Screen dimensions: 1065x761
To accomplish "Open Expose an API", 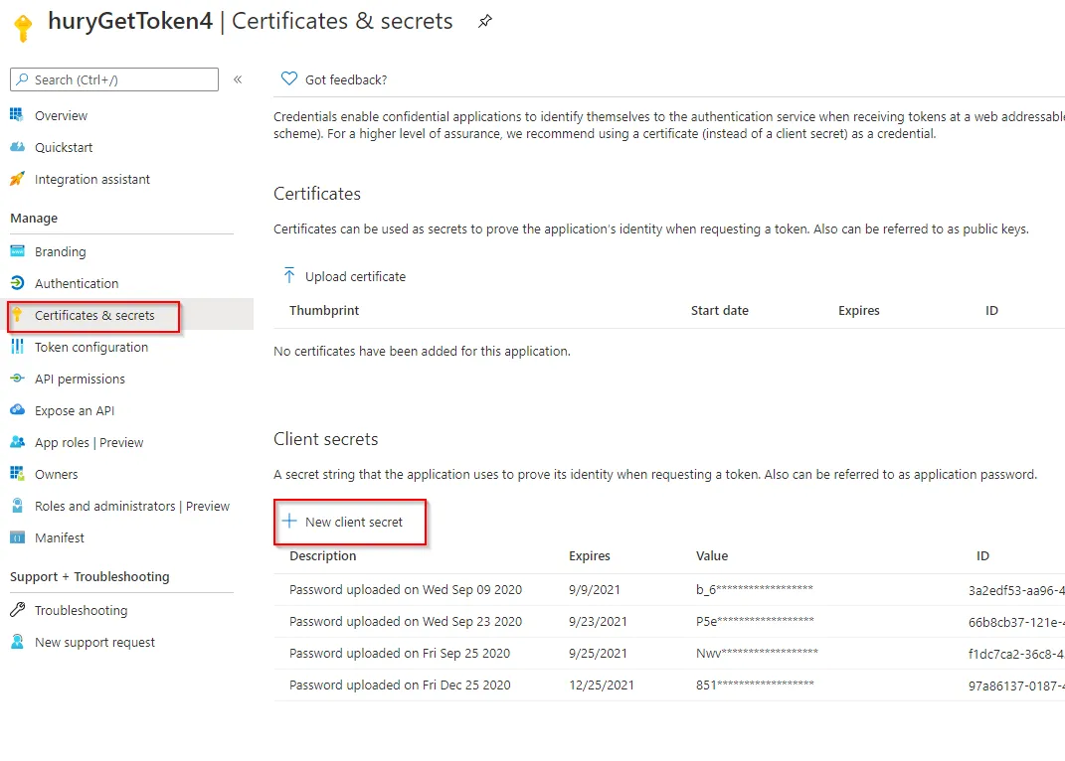I will click(75, 410).
